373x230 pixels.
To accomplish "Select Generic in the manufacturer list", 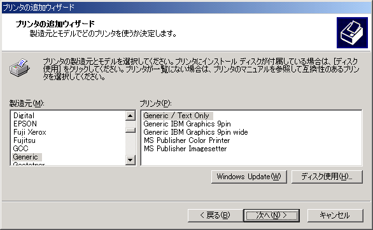I will coord(27,157).
